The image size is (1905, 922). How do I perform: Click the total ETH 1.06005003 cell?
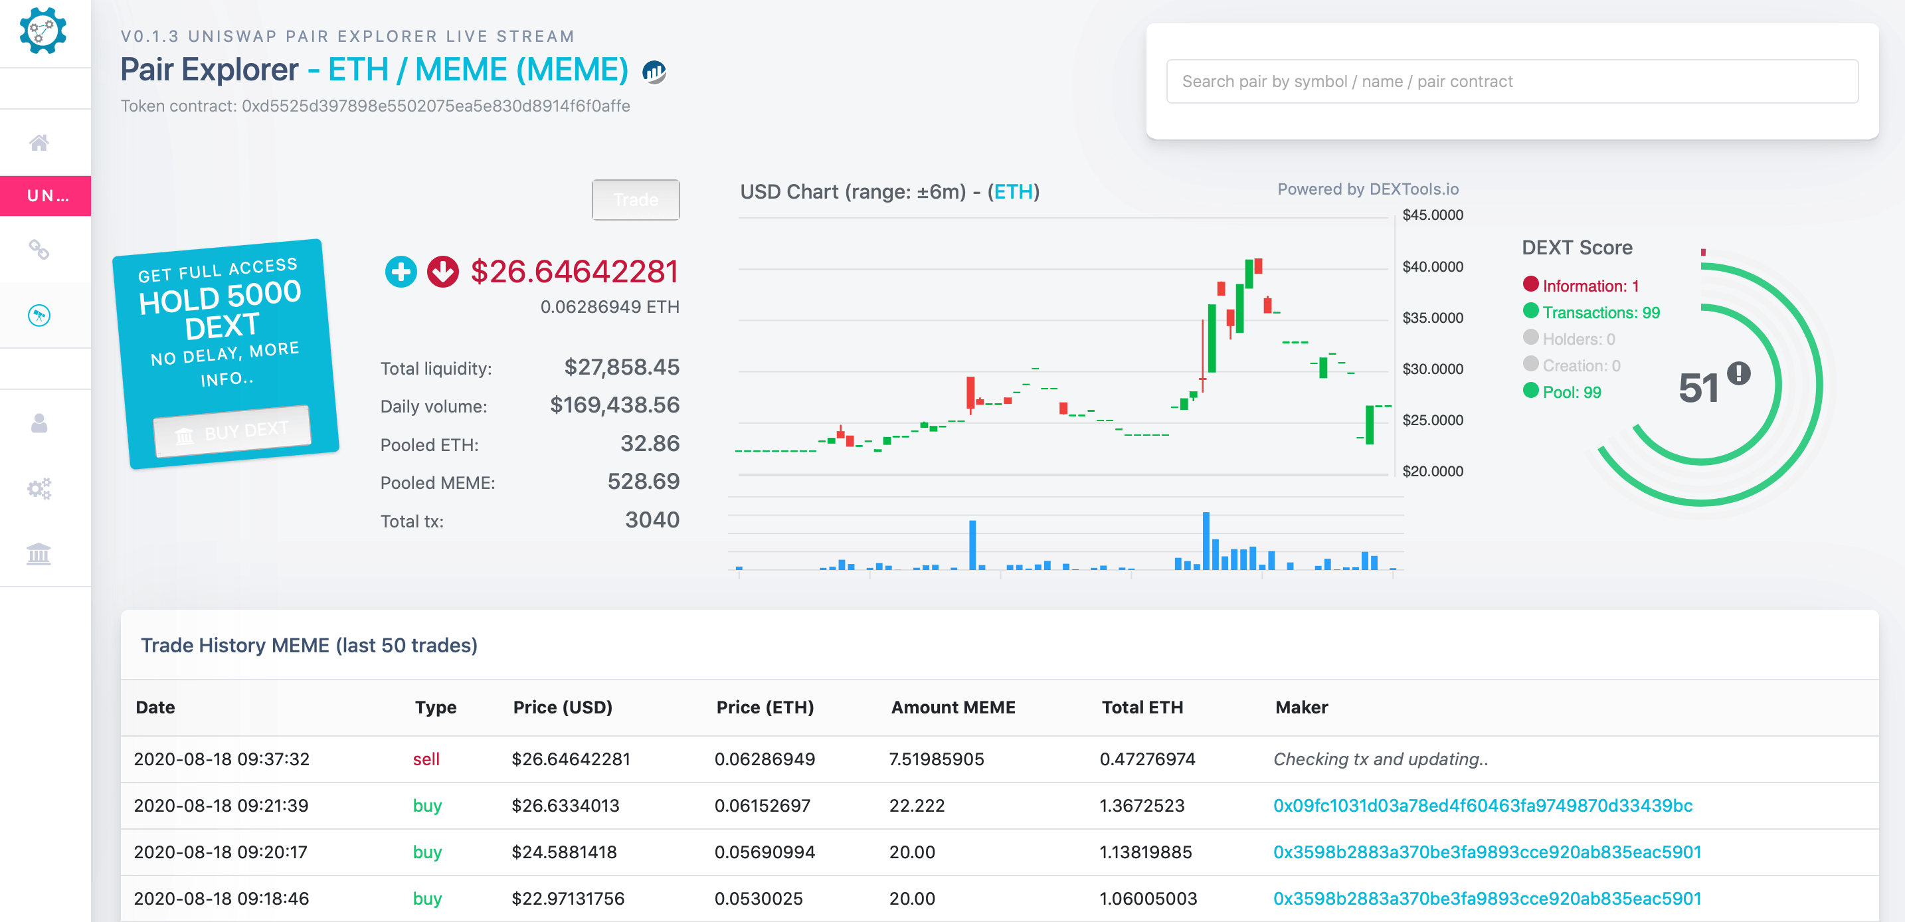[x=1148, y=898]
